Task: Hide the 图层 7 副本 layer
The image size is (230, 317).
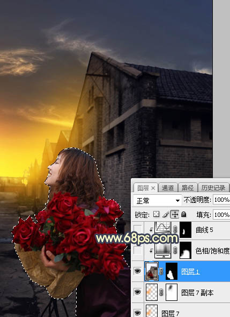Action: click(138, 292)
